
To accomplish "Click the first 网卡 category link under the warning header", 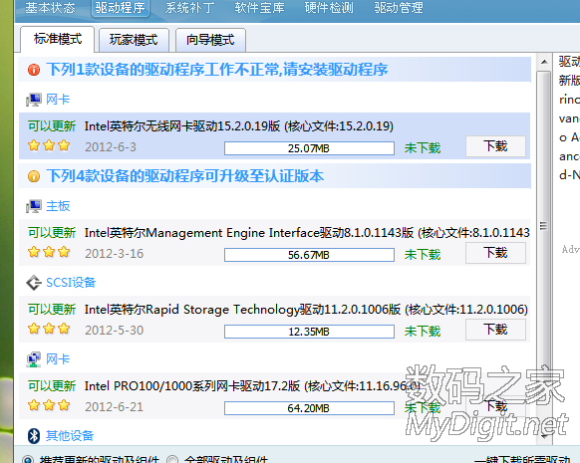I will pyautogui.click(x=58, y=100).
